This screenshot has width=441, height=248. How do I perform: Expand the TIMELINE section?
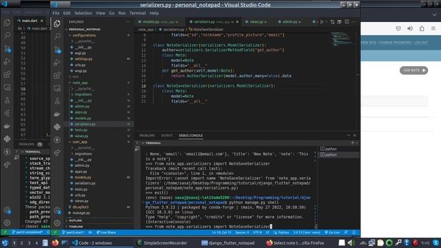[76, 227]
